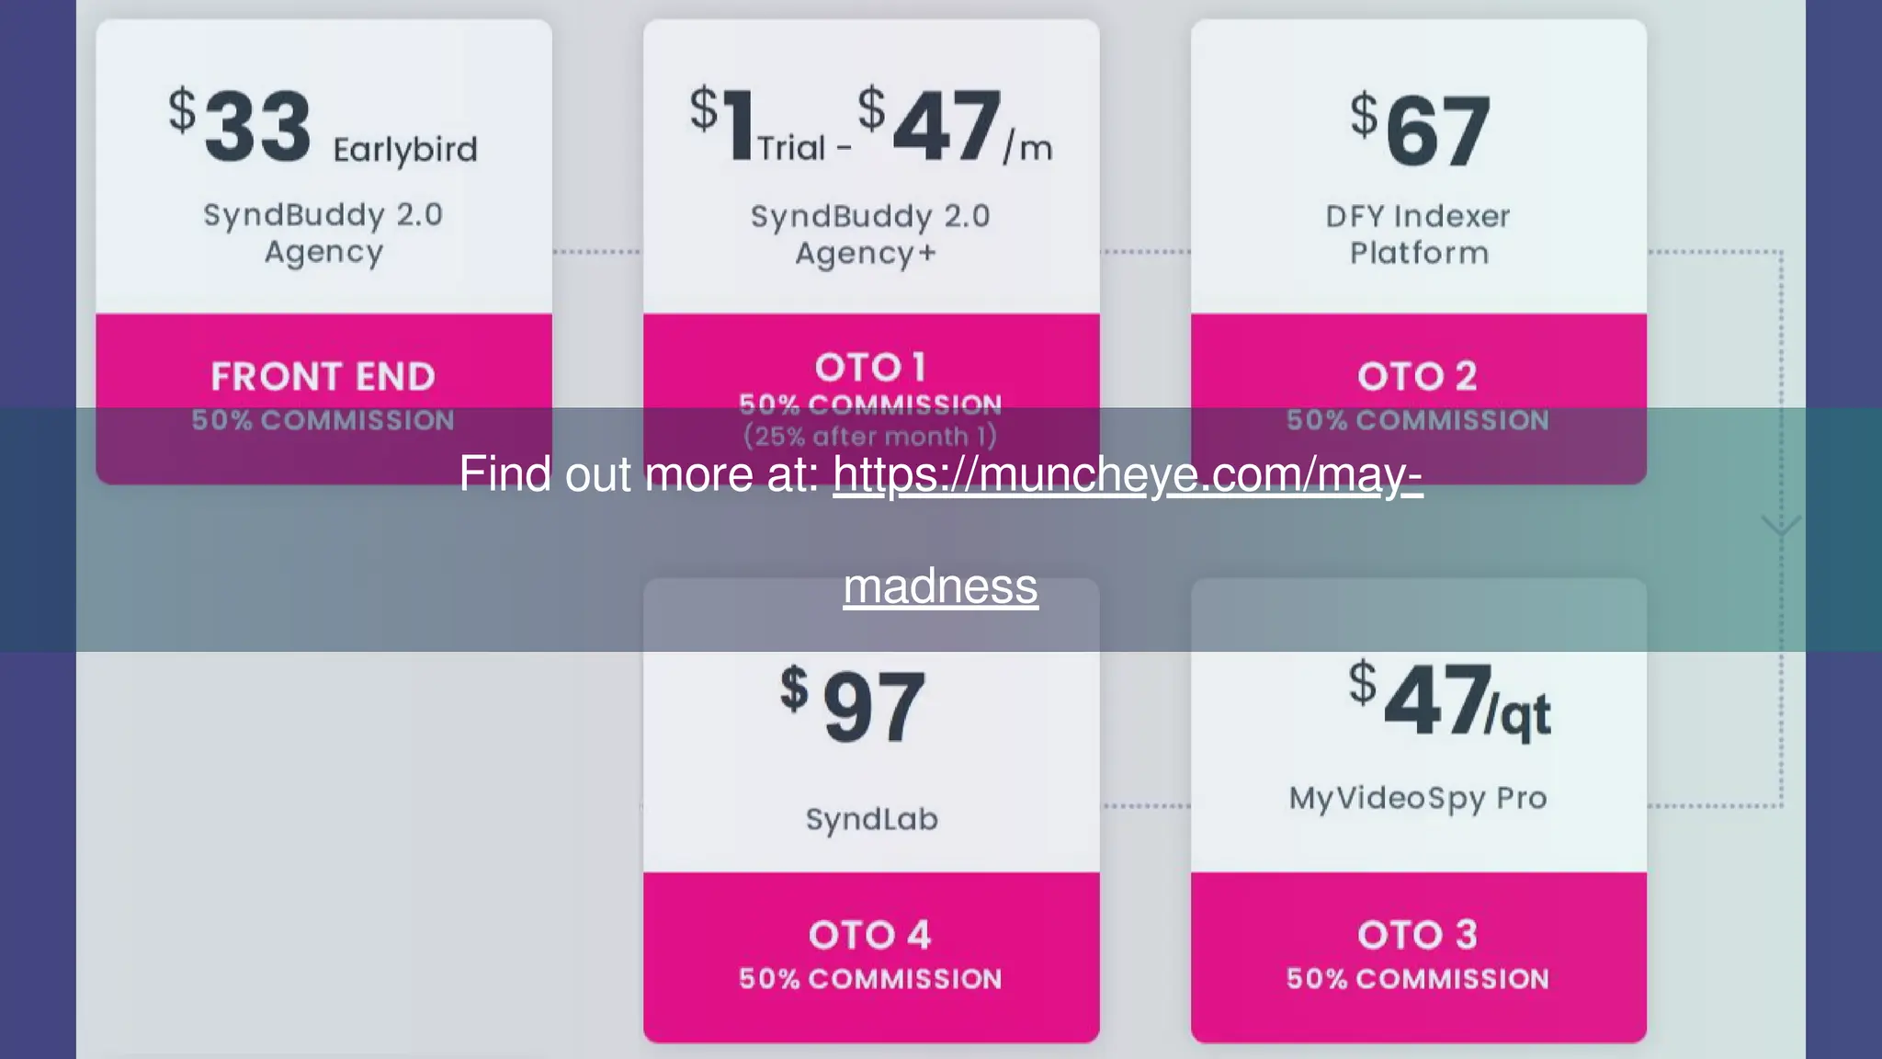The image size is (1882, 1059).
Task: Select the SyndLab product name
Action: click(871, 819)
